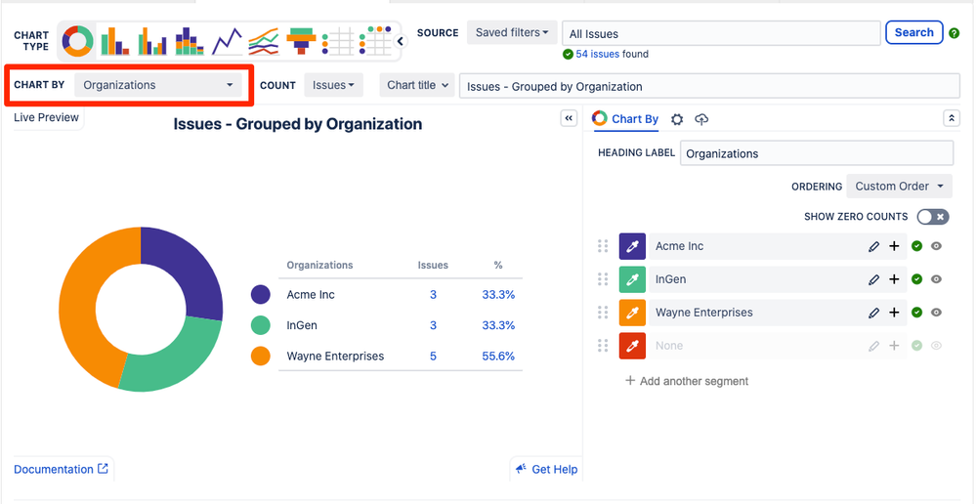The image size is (976, 504).
Task: Toggle visibility of the None segment
Action: pyautogui.click(x=936, y=346)
